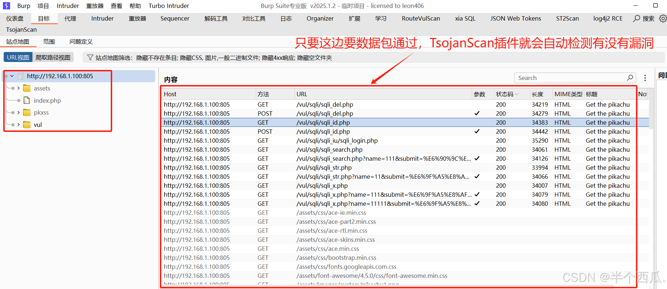This screenshot has width=667, height=289.
Task: Click the vul folder icon
Action: (x=27, y=125)
